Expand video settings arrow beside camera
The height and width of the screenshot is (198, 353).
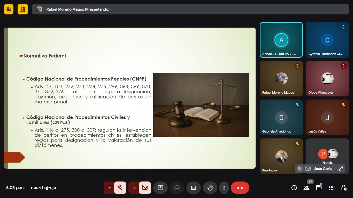(x=134, y=188)
